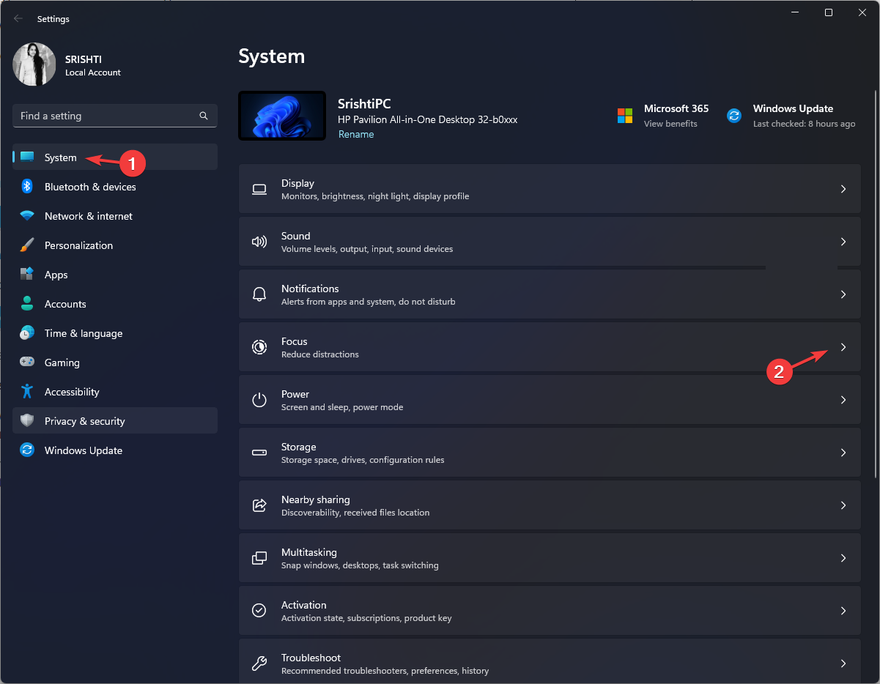Select Privacy & security in the sidebar
Image resolution: width=880 pixels, height=684 pixels.
coord(115,421)
